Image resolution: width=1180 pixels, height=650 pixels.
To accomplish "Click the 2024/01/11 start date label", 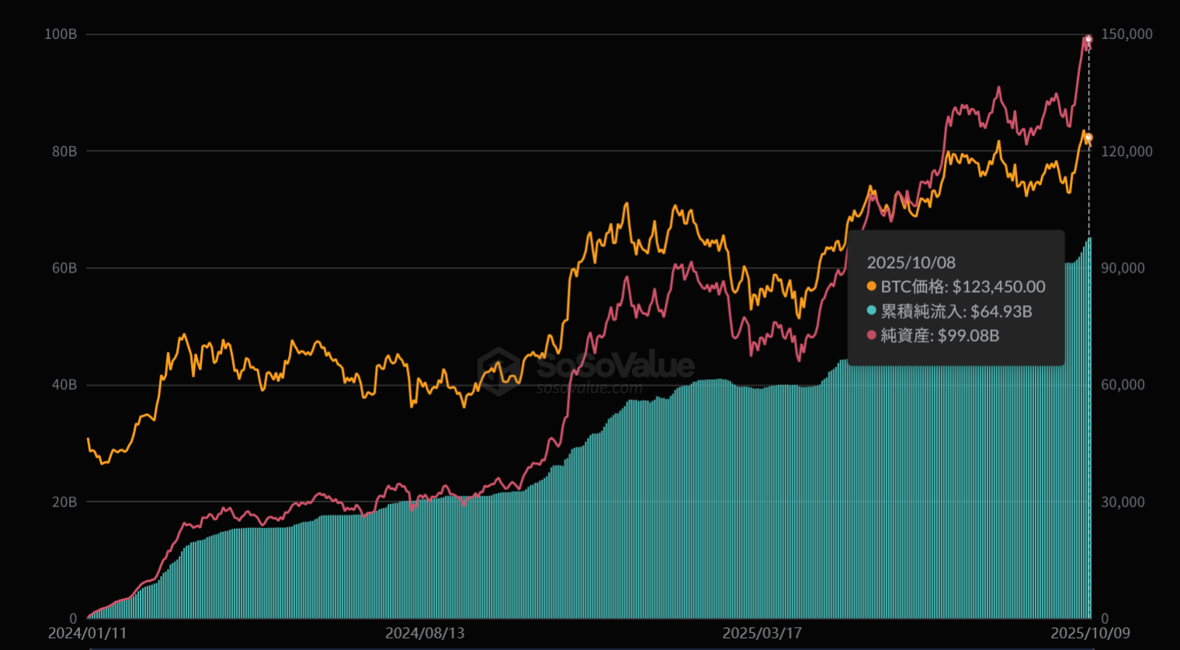I will tap(87, 633).
